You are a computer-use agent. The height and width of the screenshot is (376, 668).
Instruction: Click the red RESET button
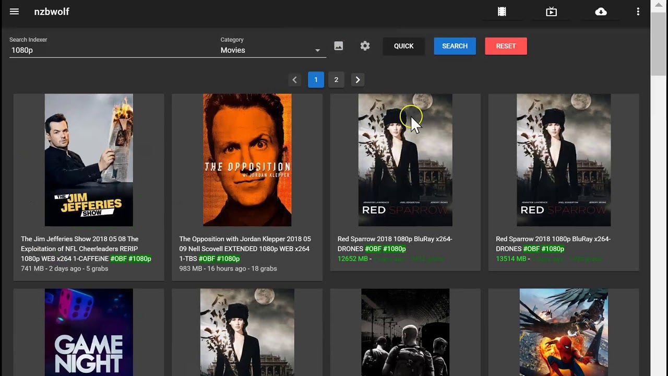click(x=506, y=46)
